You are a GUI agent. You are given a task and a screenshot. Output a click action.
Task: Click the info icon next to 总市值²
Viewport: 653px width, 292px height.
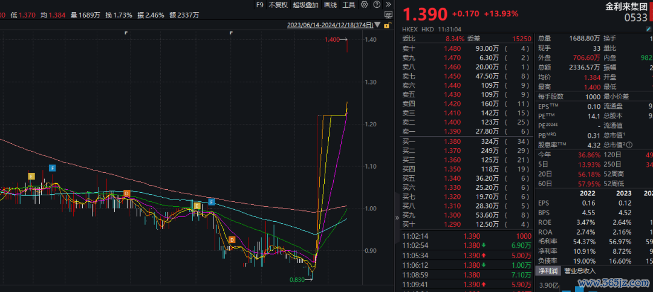point(629,145)
